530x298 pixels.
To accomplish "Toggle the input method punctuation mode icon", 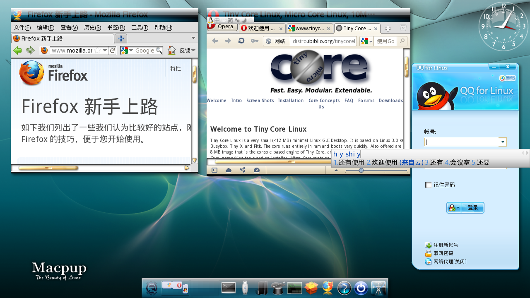I will point(237,20).
